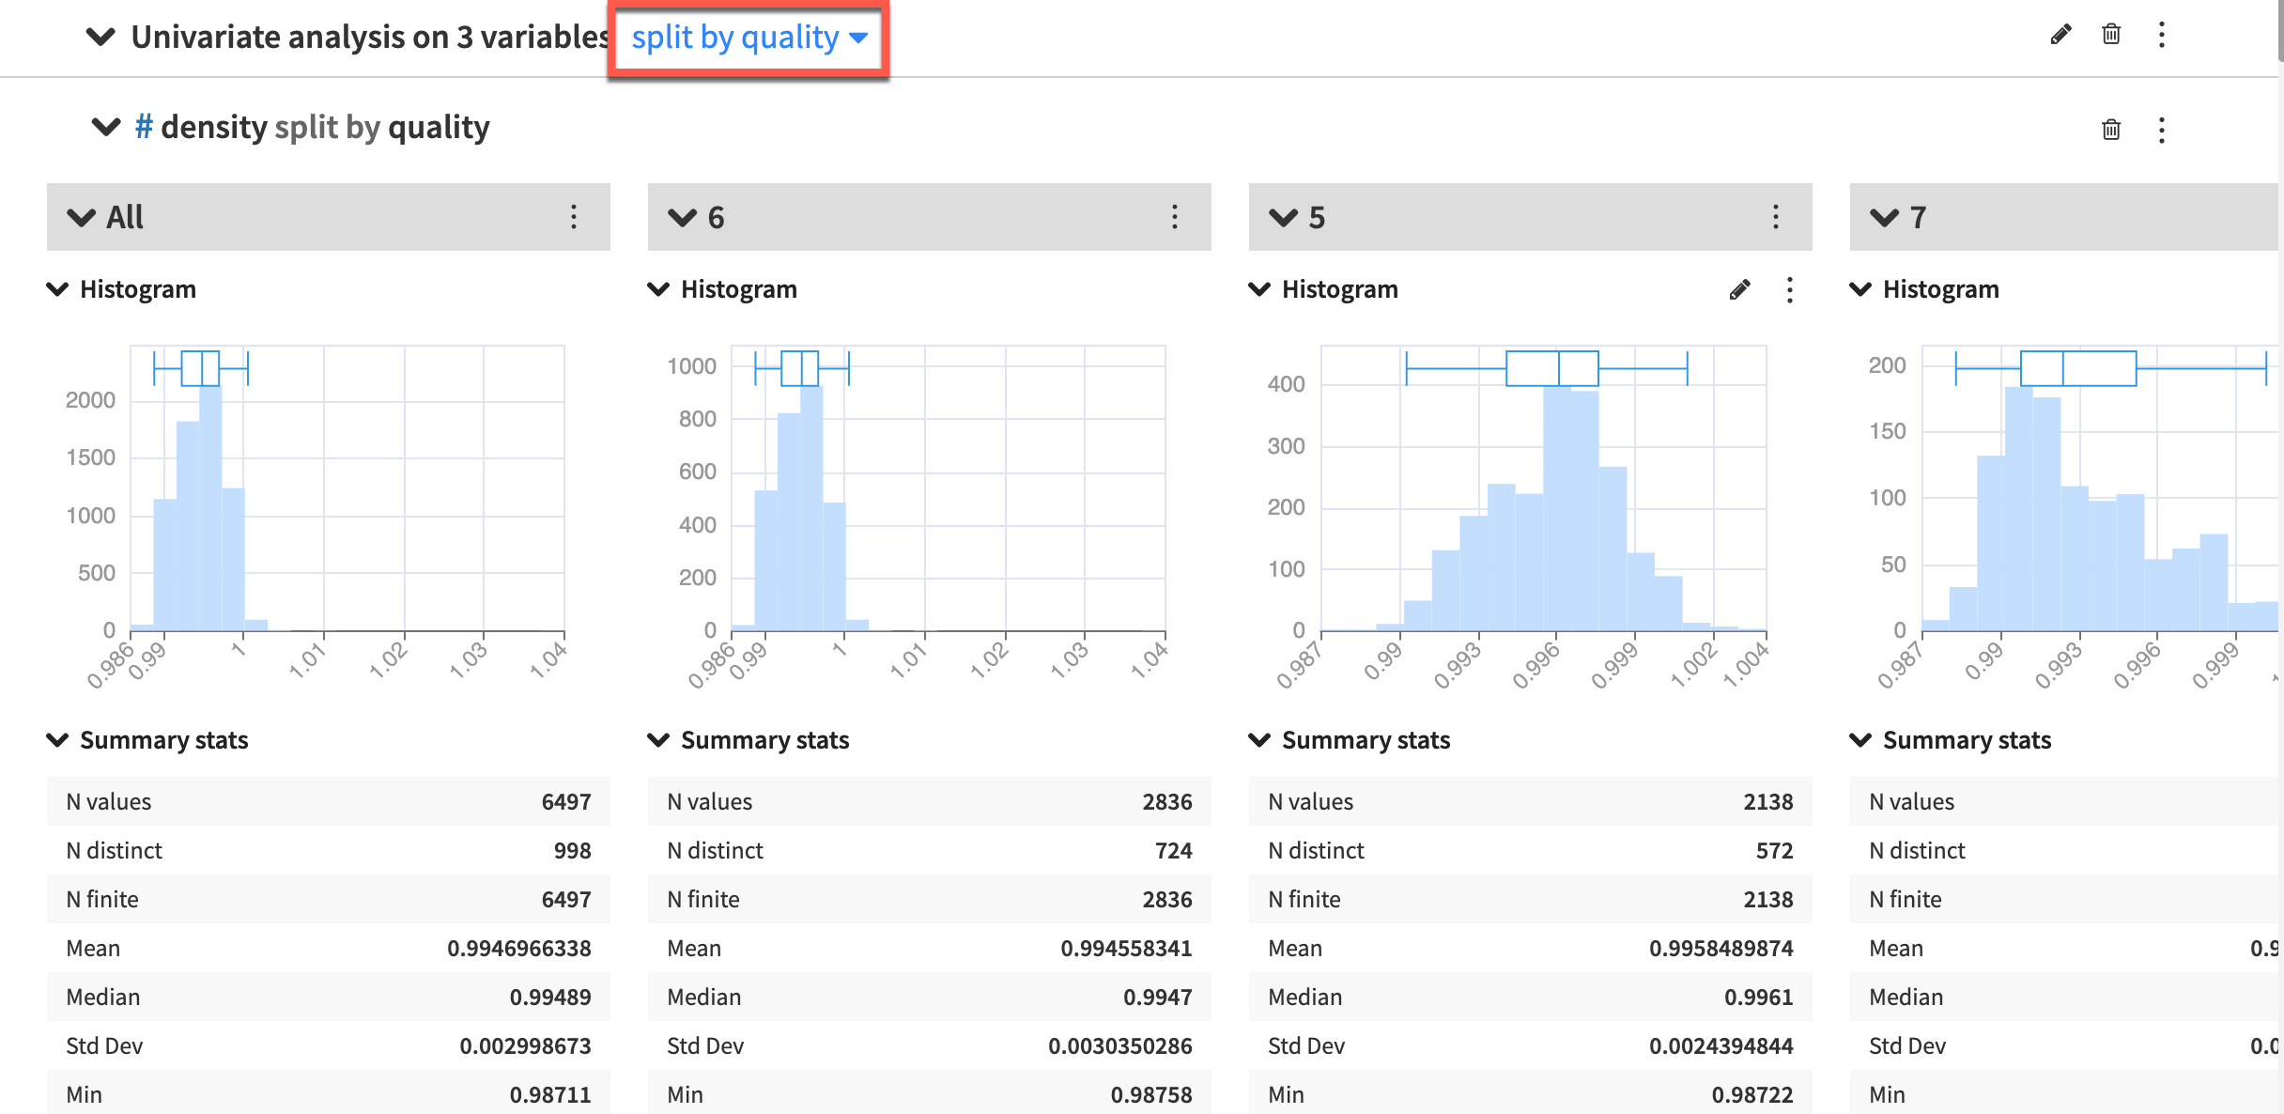This screenshot has width=2284, height=1114.
Task: Delete the density split by quality card
Action: pos(2110,131)
